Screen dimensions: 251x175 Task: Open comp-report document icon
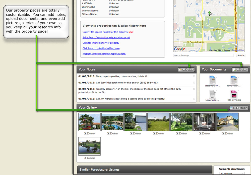pos(234,80)
